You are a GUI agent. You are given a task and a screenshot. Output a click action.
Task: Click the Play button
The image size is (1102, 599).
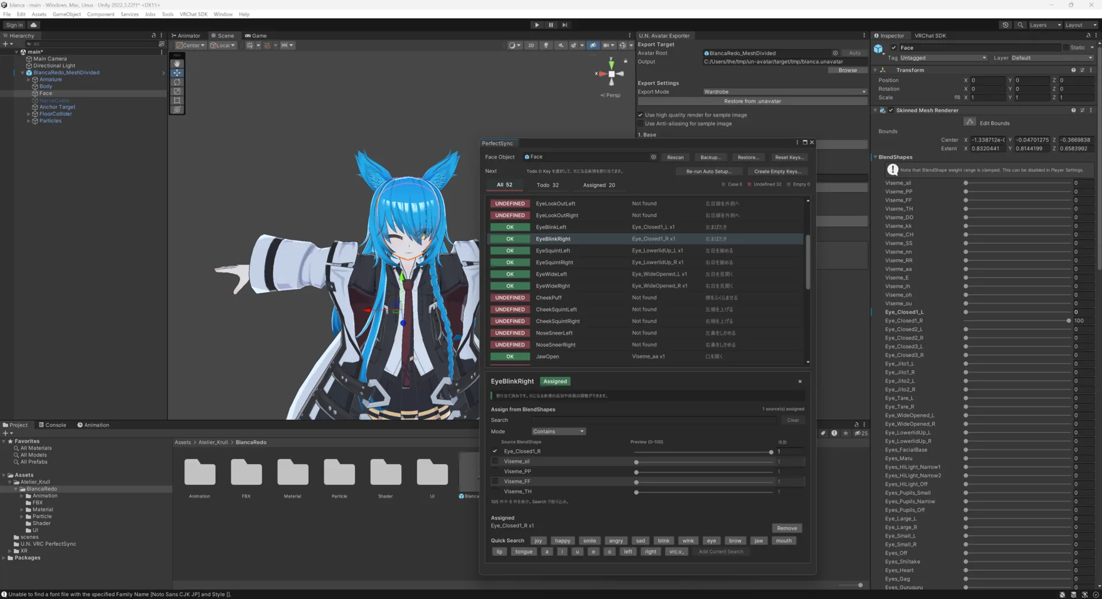[537, 25]
